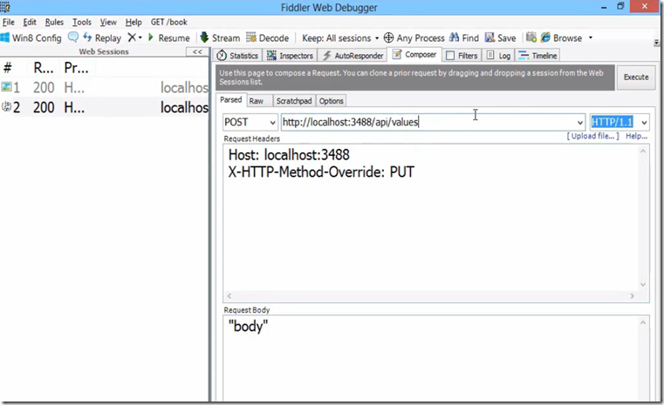
Task: Click the toolbar overflow arrow
Action: (x=656, y=43)
